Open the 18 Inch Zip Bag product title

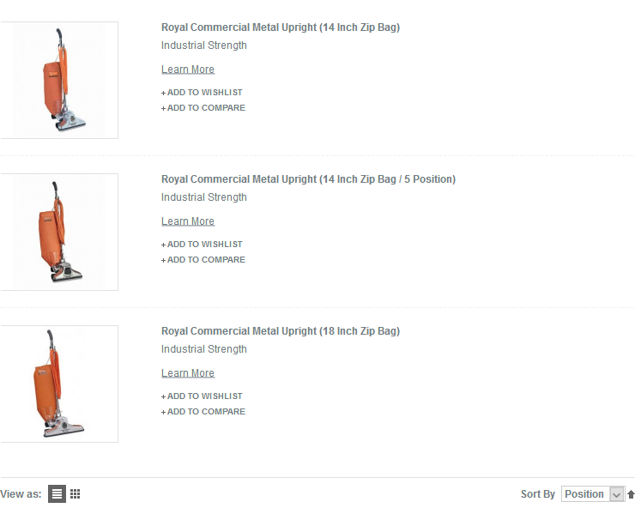[281, 331]
